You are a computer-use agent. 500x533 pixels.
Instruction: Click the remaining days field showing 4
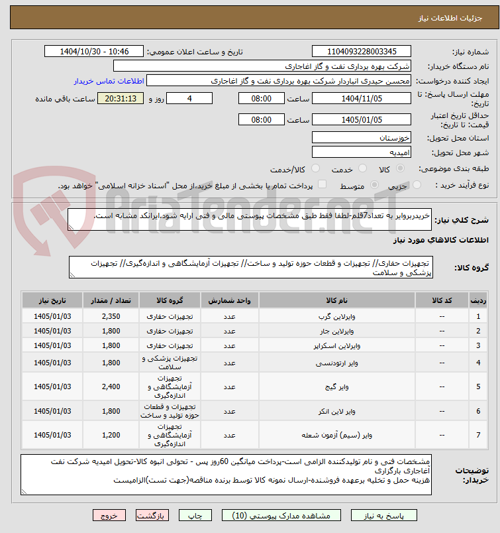(x=189, y=99)
